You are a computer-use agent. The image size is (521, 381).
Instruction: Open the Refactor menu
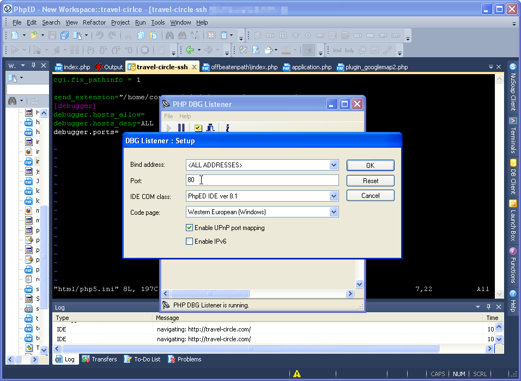coord(94,22)
